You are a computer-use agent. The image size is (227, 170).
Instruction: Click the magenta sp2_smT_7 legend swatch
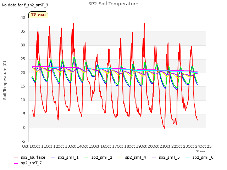pyautogui.click(x=16, y=164)
